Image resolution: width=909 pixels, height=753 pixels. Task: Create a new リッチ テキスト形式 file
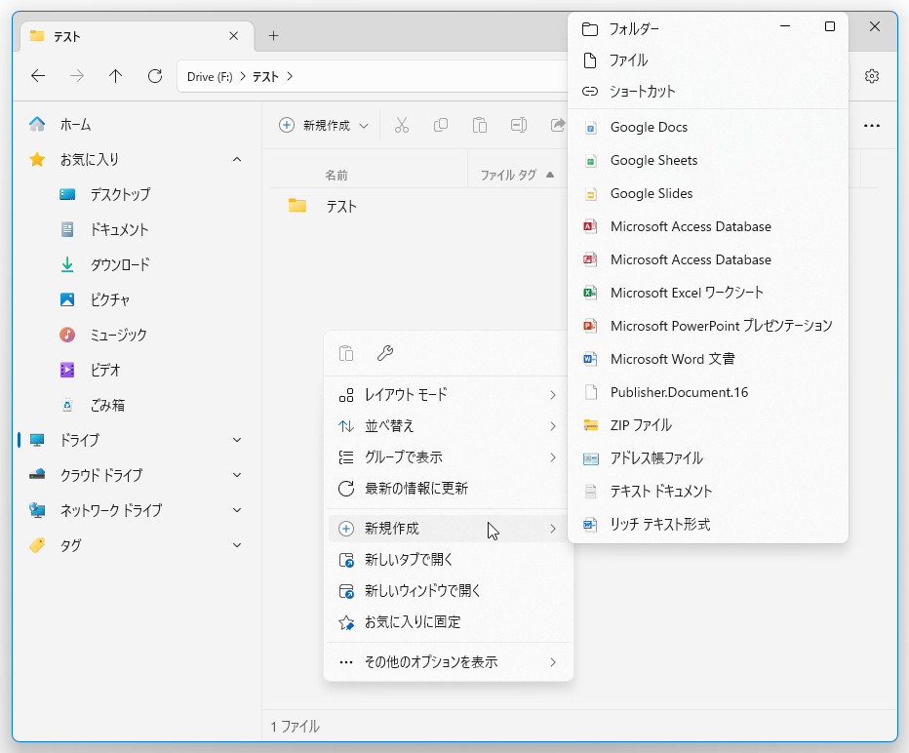(x=708, y=525)
